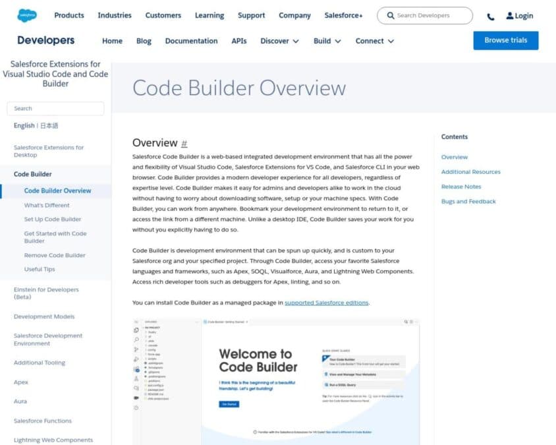Focus the sidebar Search box
The image size is (556, 445).
55,109
